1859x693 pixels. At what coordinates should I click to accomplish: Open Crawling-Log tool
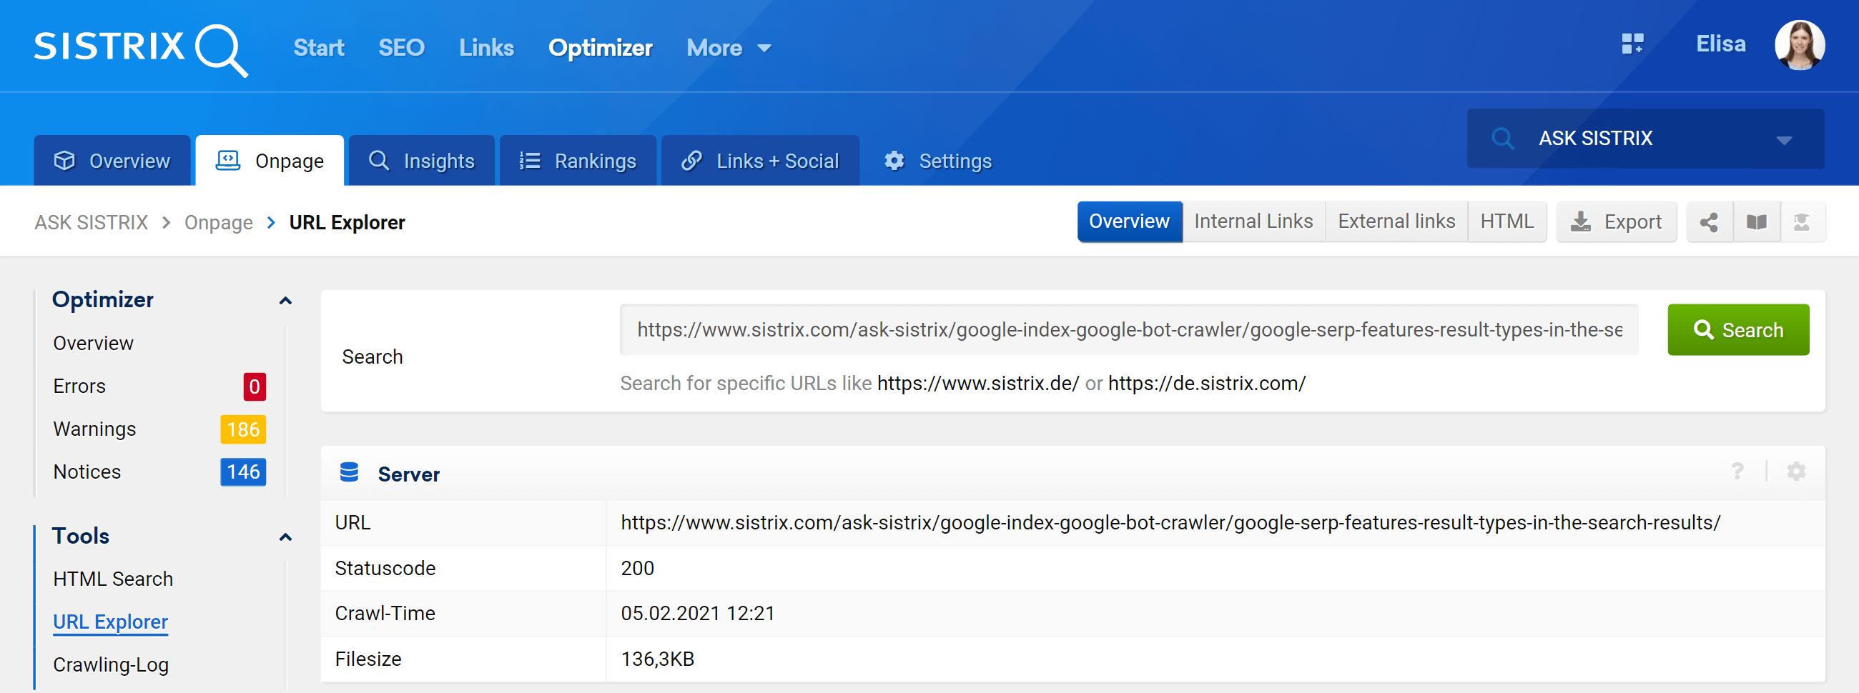coord(110,665)
